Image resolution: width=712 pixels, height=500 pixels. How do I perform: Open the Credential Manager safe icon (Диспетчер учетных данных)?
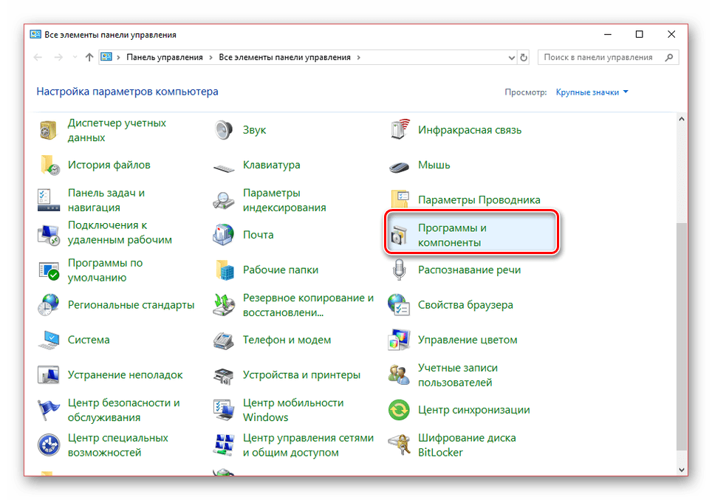pos(48,130)
